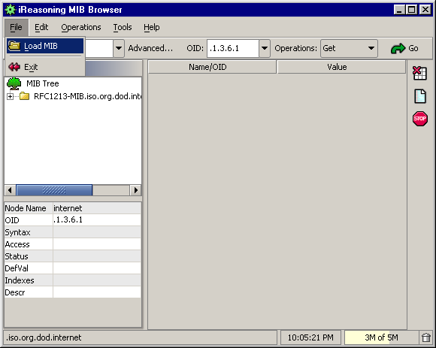This screenshot has height=348, width=436.
Task: Click the Name/OID column header
Action: 212,67
